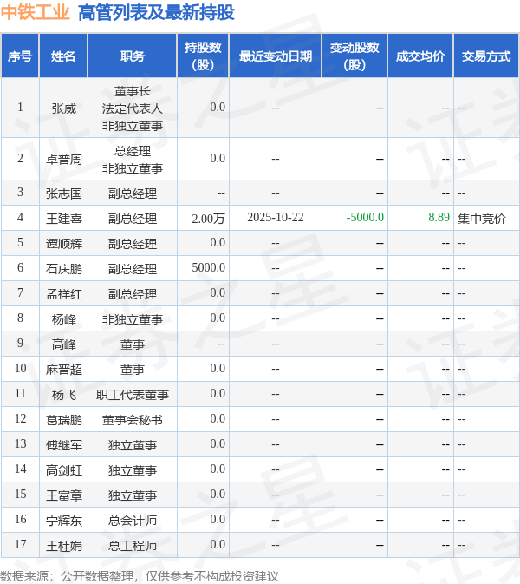
Task: Click the 职工代表董事 position cell
Action: coord(133,395)
